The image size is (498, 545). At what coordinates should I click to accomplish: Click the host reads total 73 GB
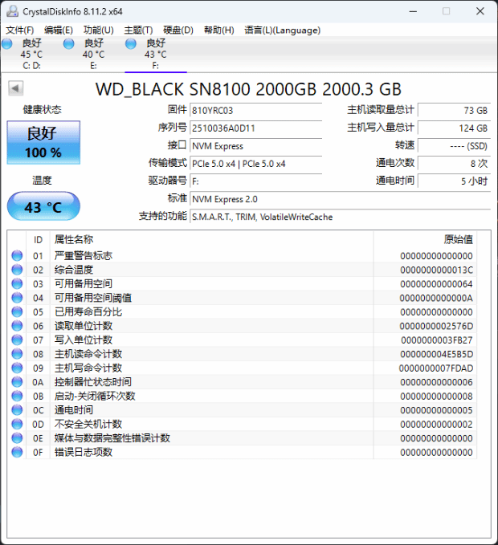[x=454, y=110]
